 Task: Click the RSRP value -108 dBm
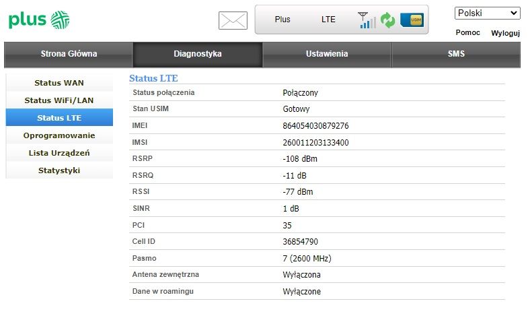click(x=300, y=159)
